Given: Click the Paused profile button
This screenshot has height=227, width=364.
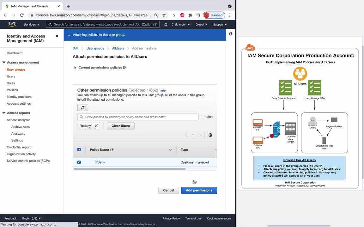Looking at the screenshot, I should pyautogui.click(x=214, y=15).
